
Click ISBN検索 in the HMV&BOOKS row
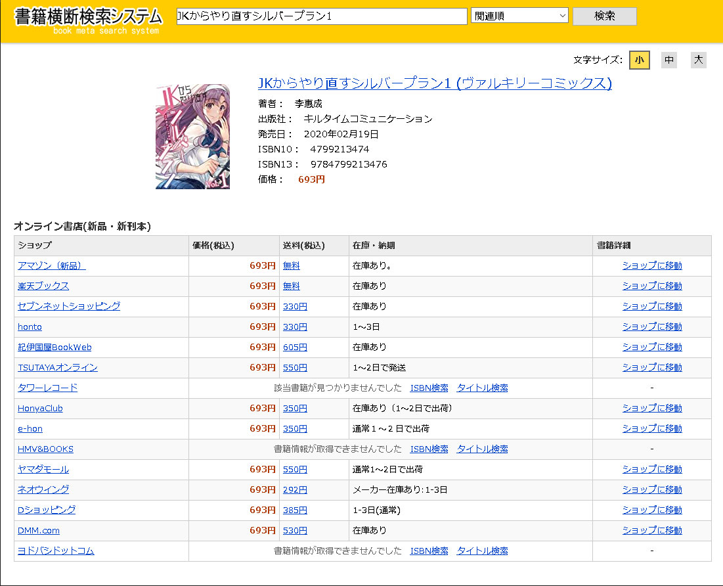coord(429,449)
